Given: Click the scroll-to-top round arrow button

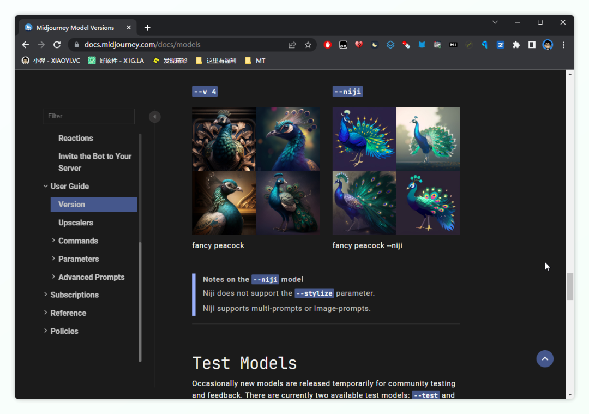Looking at the screenshot, I should (x=545, y=358).
